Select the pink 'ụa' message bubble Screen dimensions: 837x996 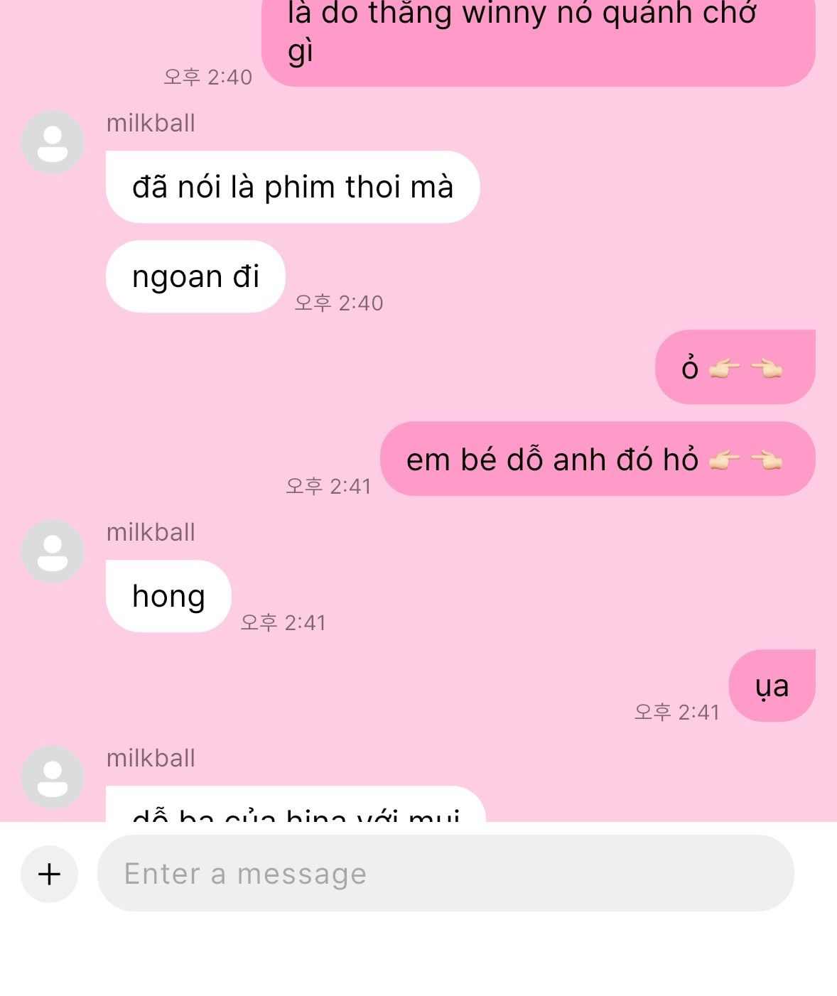tap(772, 686)
